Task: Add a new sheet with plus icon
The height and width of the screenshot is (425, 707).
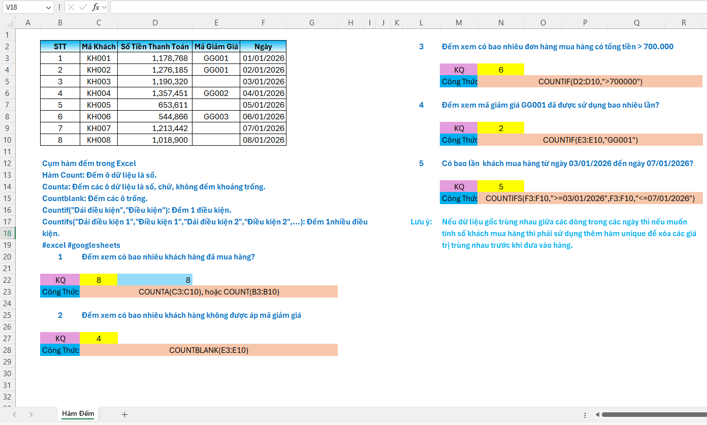Action: click(x=124, y=414)
